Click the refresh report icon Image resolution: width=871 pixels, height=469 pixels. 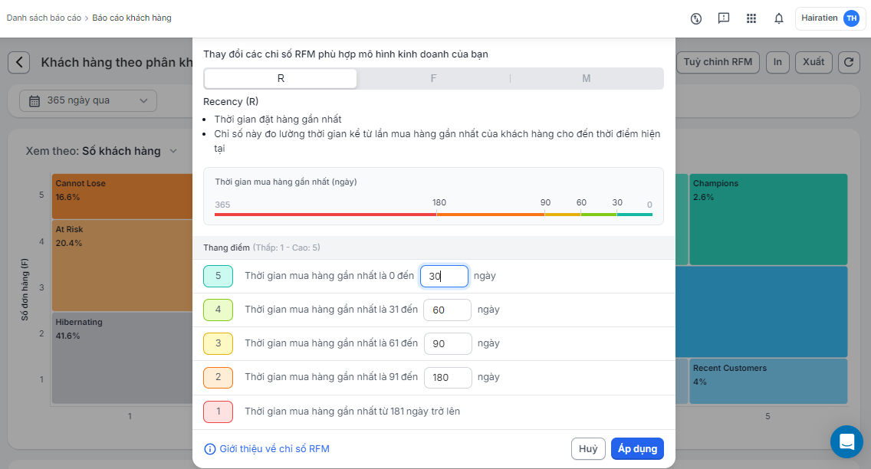click(849, 62)
